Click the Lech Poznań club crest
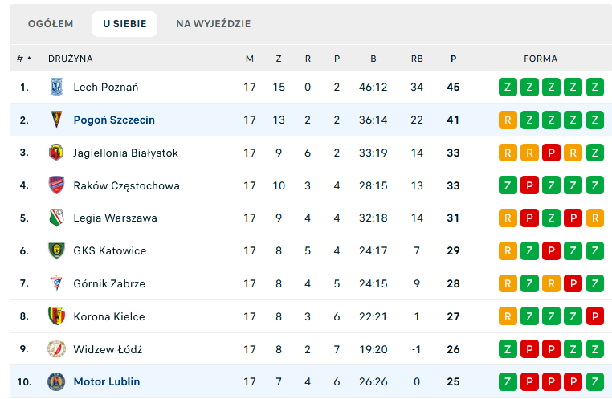The height and width of the screenshot is (399, 612). pyautogui.click(x=56, y=87)
